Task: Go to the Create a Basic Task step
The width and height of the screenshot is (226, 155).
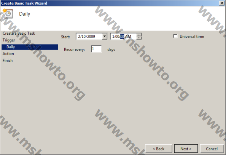Action: point(19,33)
